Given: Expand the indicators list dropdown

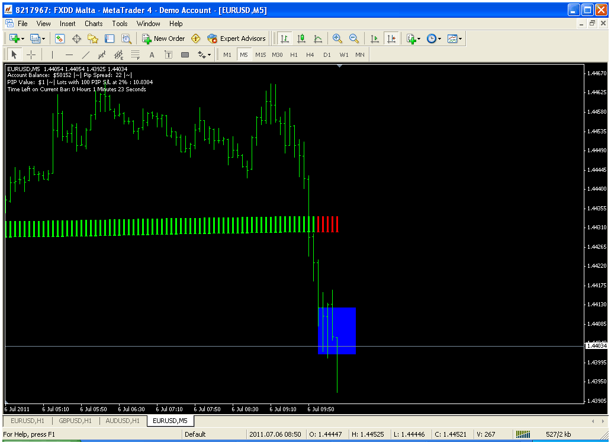Looking at the screenshot, I should 413,39.
